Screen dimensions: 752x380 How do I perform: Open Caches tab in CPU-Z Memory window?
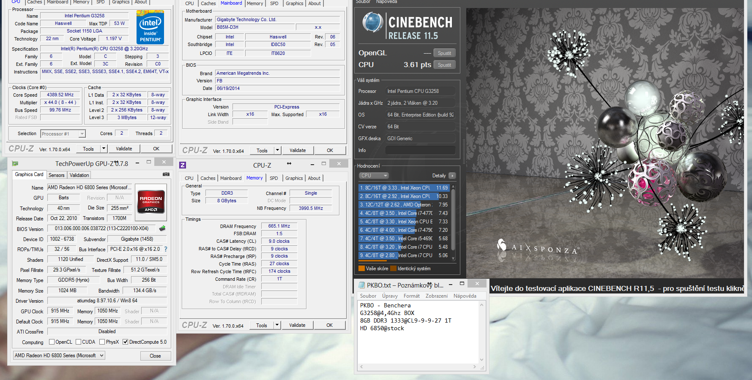(208, 178)
